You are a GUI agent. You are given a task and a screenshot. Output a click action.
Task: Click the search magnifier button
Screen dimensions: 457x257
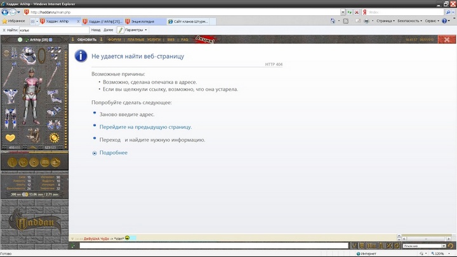448,12
